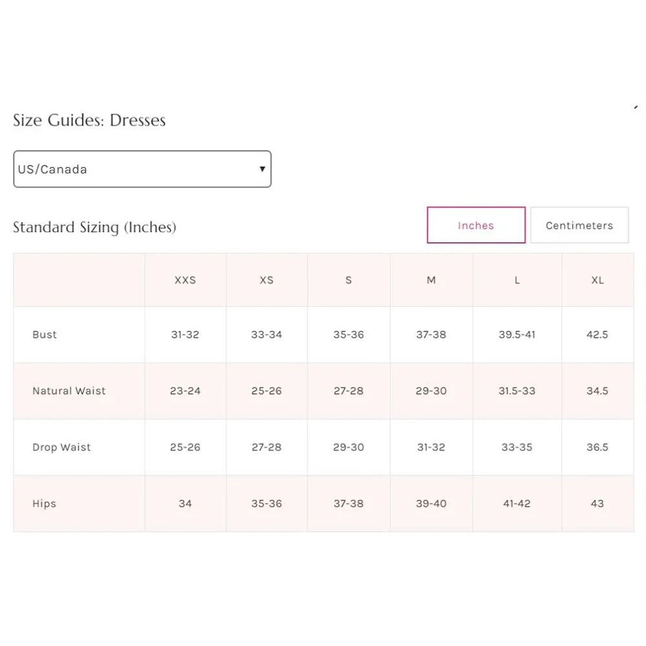Click the S size column header
The height and width of the screenshot is (646, 646).
[x=348, y=280]
